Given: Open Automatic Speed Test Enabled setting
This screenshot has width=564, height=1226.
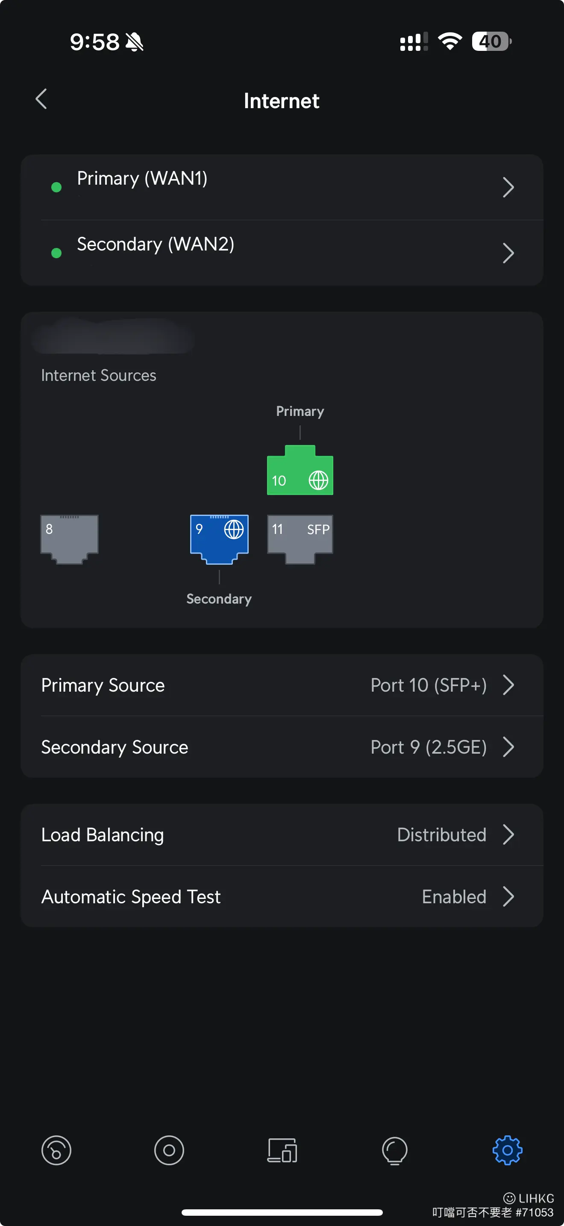Looking at the screenshot, I should [282, 896].
